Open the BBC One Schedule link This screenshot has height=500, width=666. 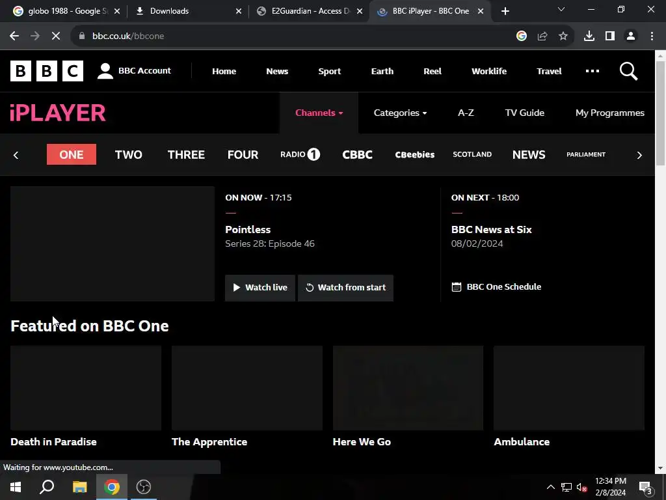point(496,287)
